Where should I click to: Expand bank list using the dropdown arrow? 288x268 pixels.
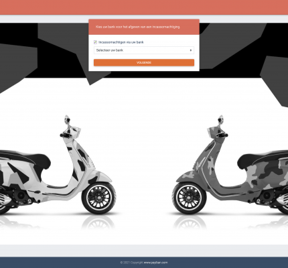(191, 50)
